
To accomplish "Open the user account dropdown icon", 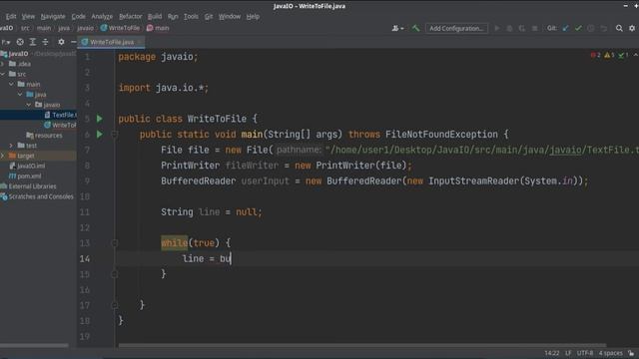I will (397, 28).
